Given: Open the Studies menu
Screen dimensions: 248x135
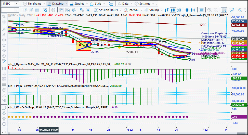Looking at the screenshot, I should pos(79,4).
